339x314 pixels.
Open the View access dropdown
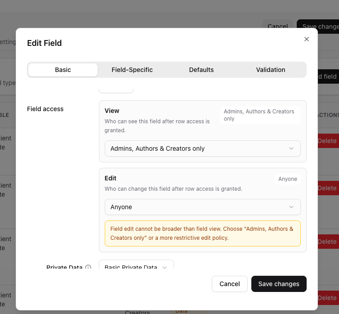coord(203,148)
